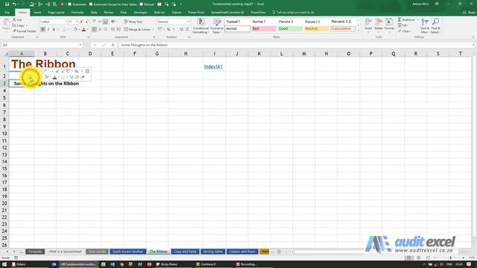This screenshot has height=268, width=477.
Task: Switch to the Developer tab
Action: (x=140, y=13)
